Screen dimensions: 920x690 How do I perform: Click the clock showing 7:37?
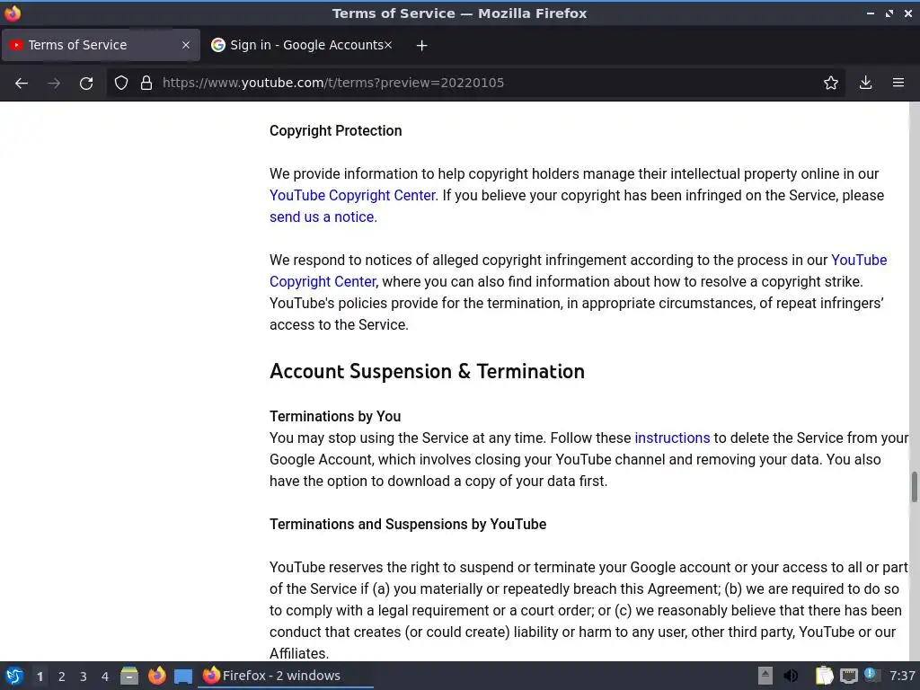coord(902,676)
